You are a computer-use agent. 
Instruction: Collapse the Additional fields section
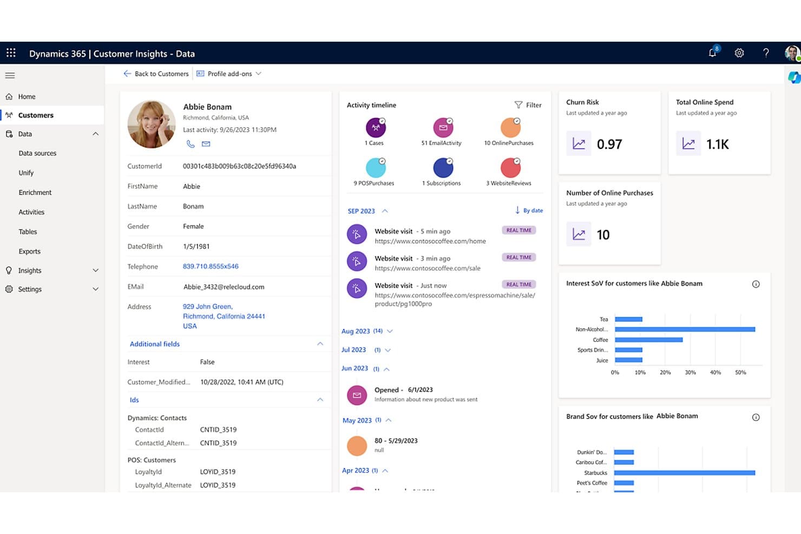[320, 344]
